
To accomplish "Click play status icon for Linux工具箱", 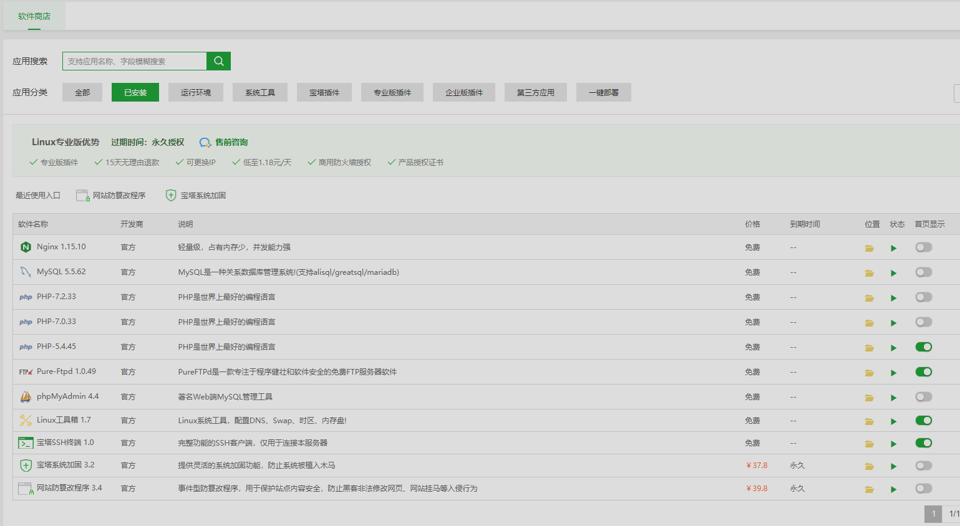I will point(894,421).
